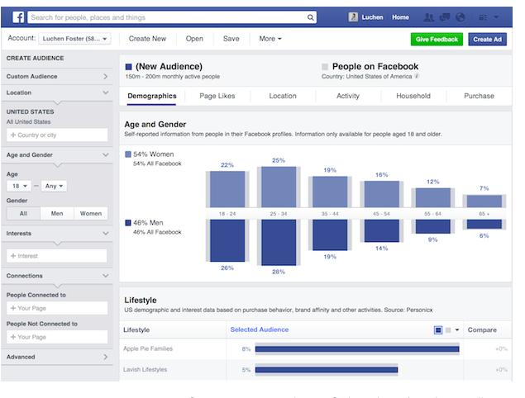
Task: Switch to the Page Likes tab
Action: point(217,96)
